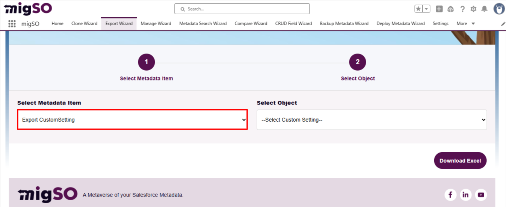Open the setup gear icon
This screenshot has width=506, height=207.
tap(473, 9)
